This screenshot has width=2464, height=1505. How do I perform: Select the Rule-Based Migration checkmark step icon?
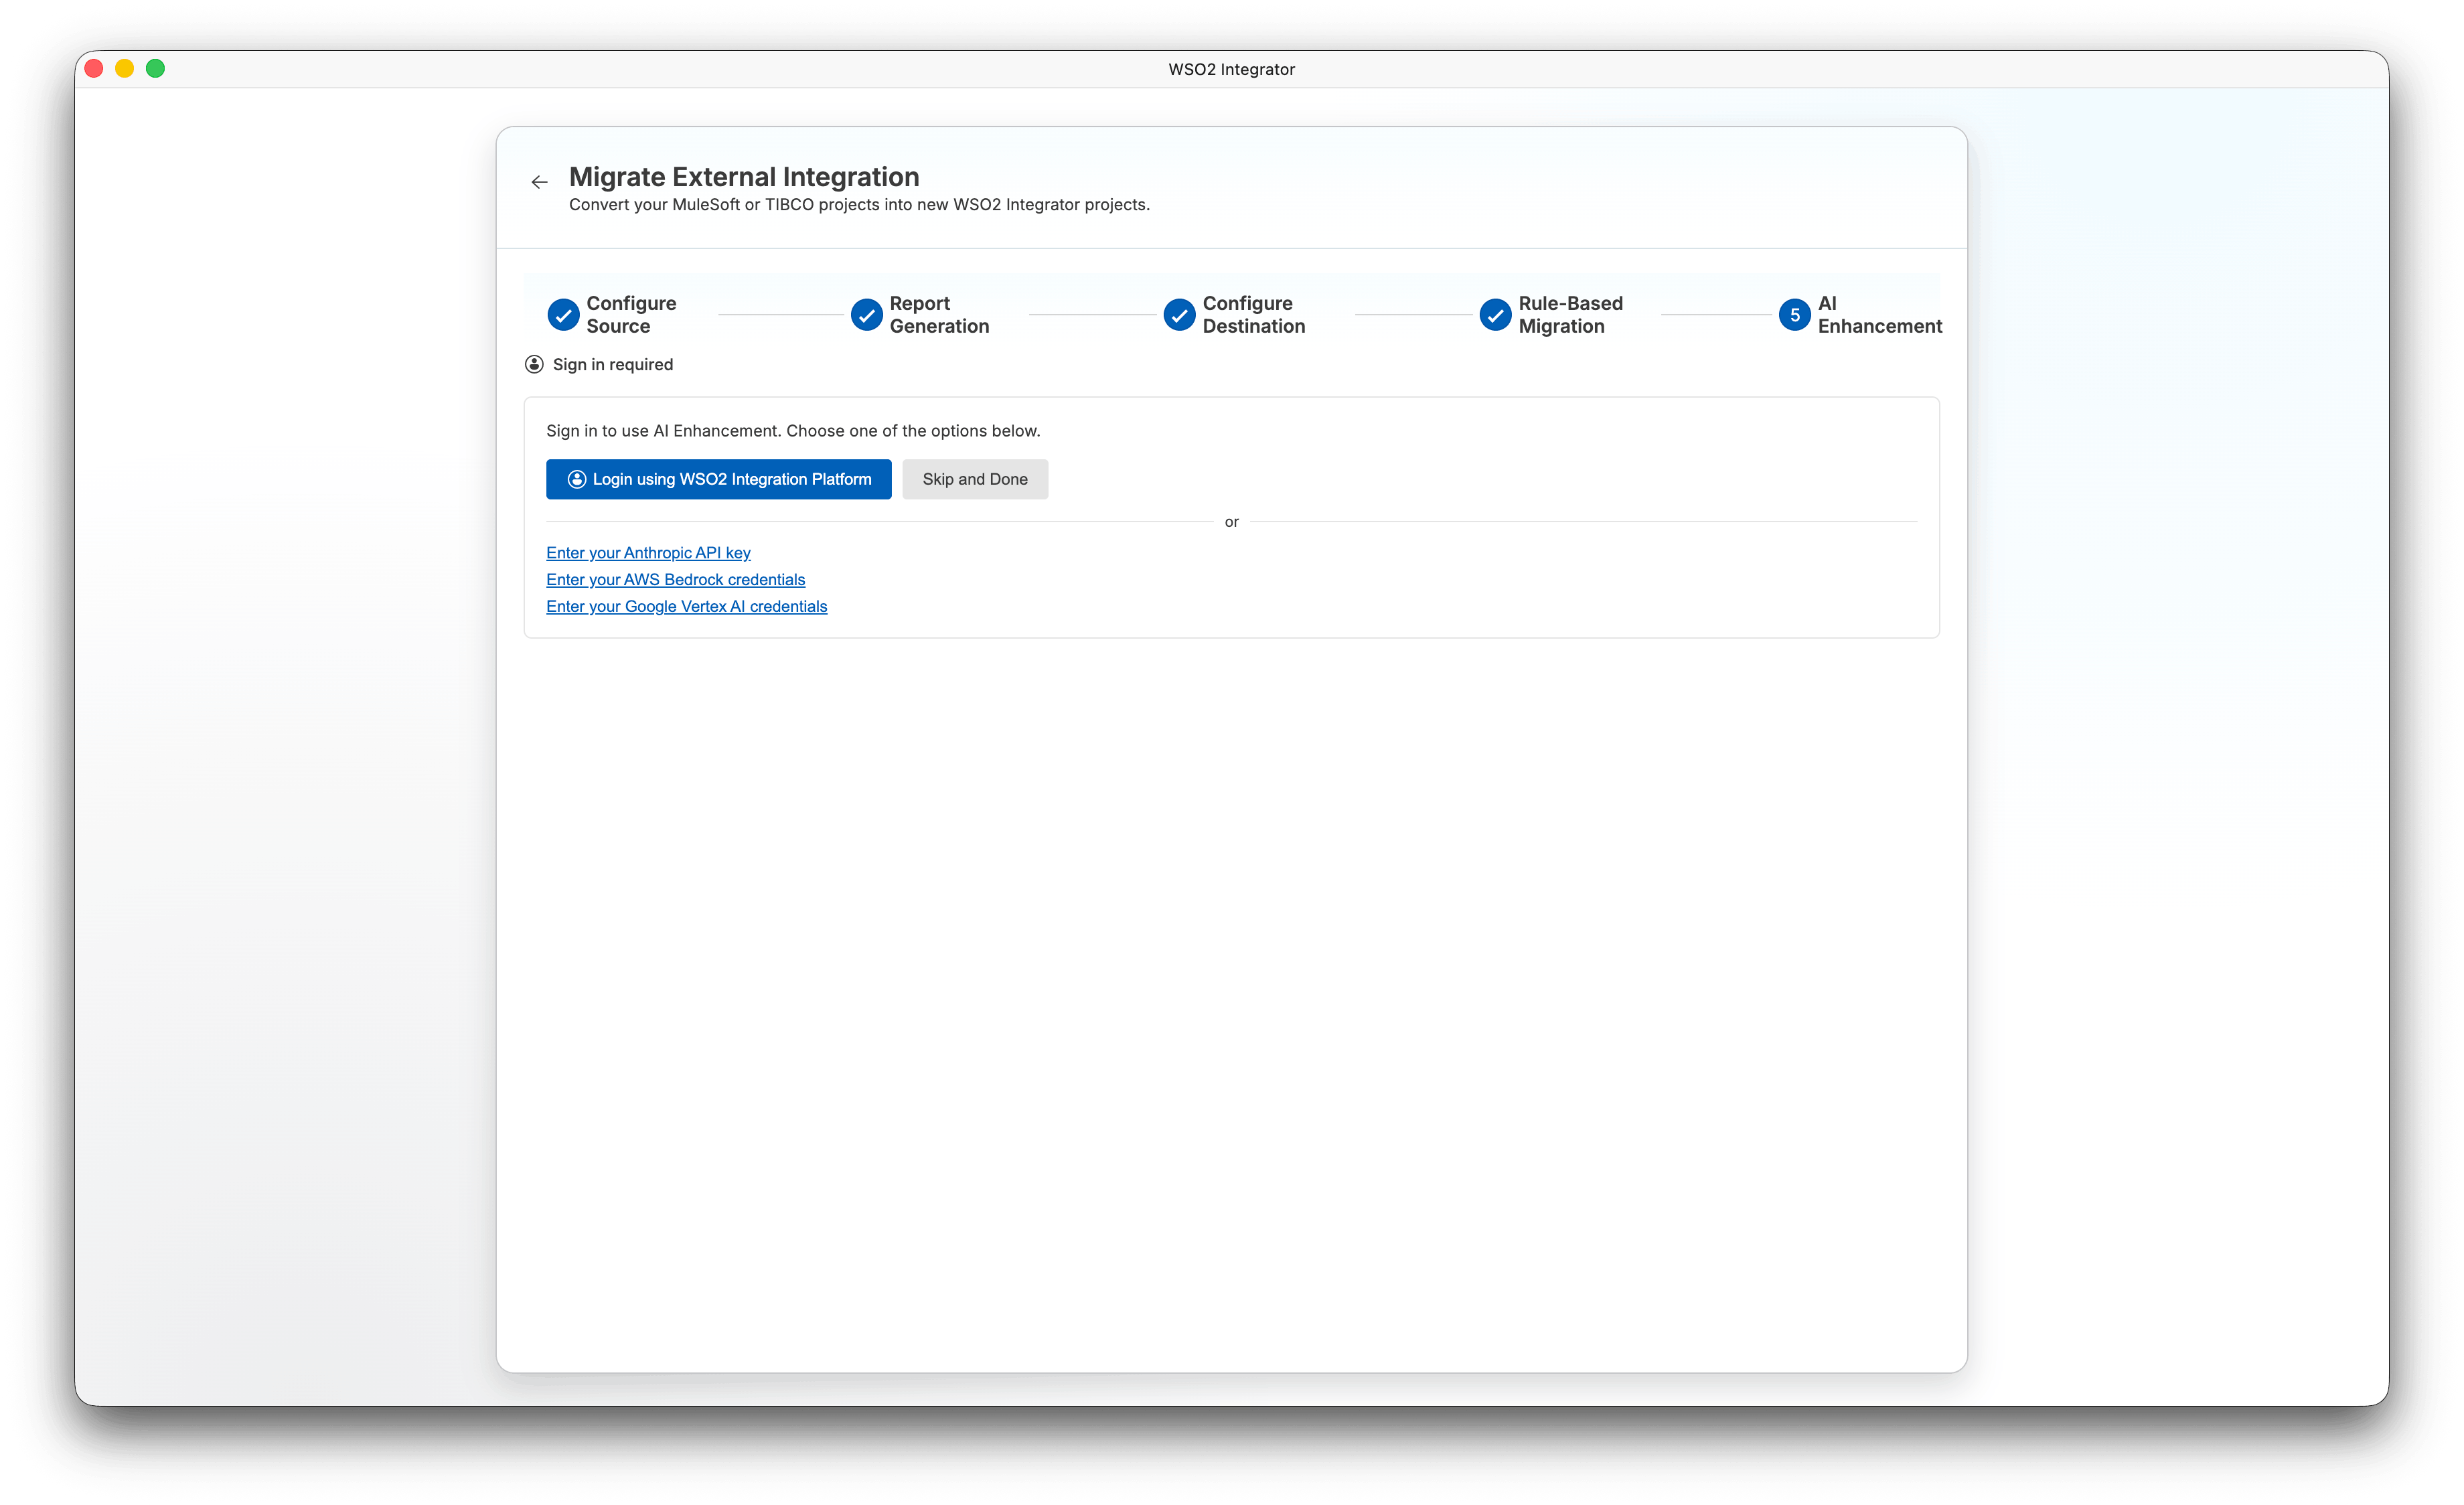click(x=1495, y=315)
